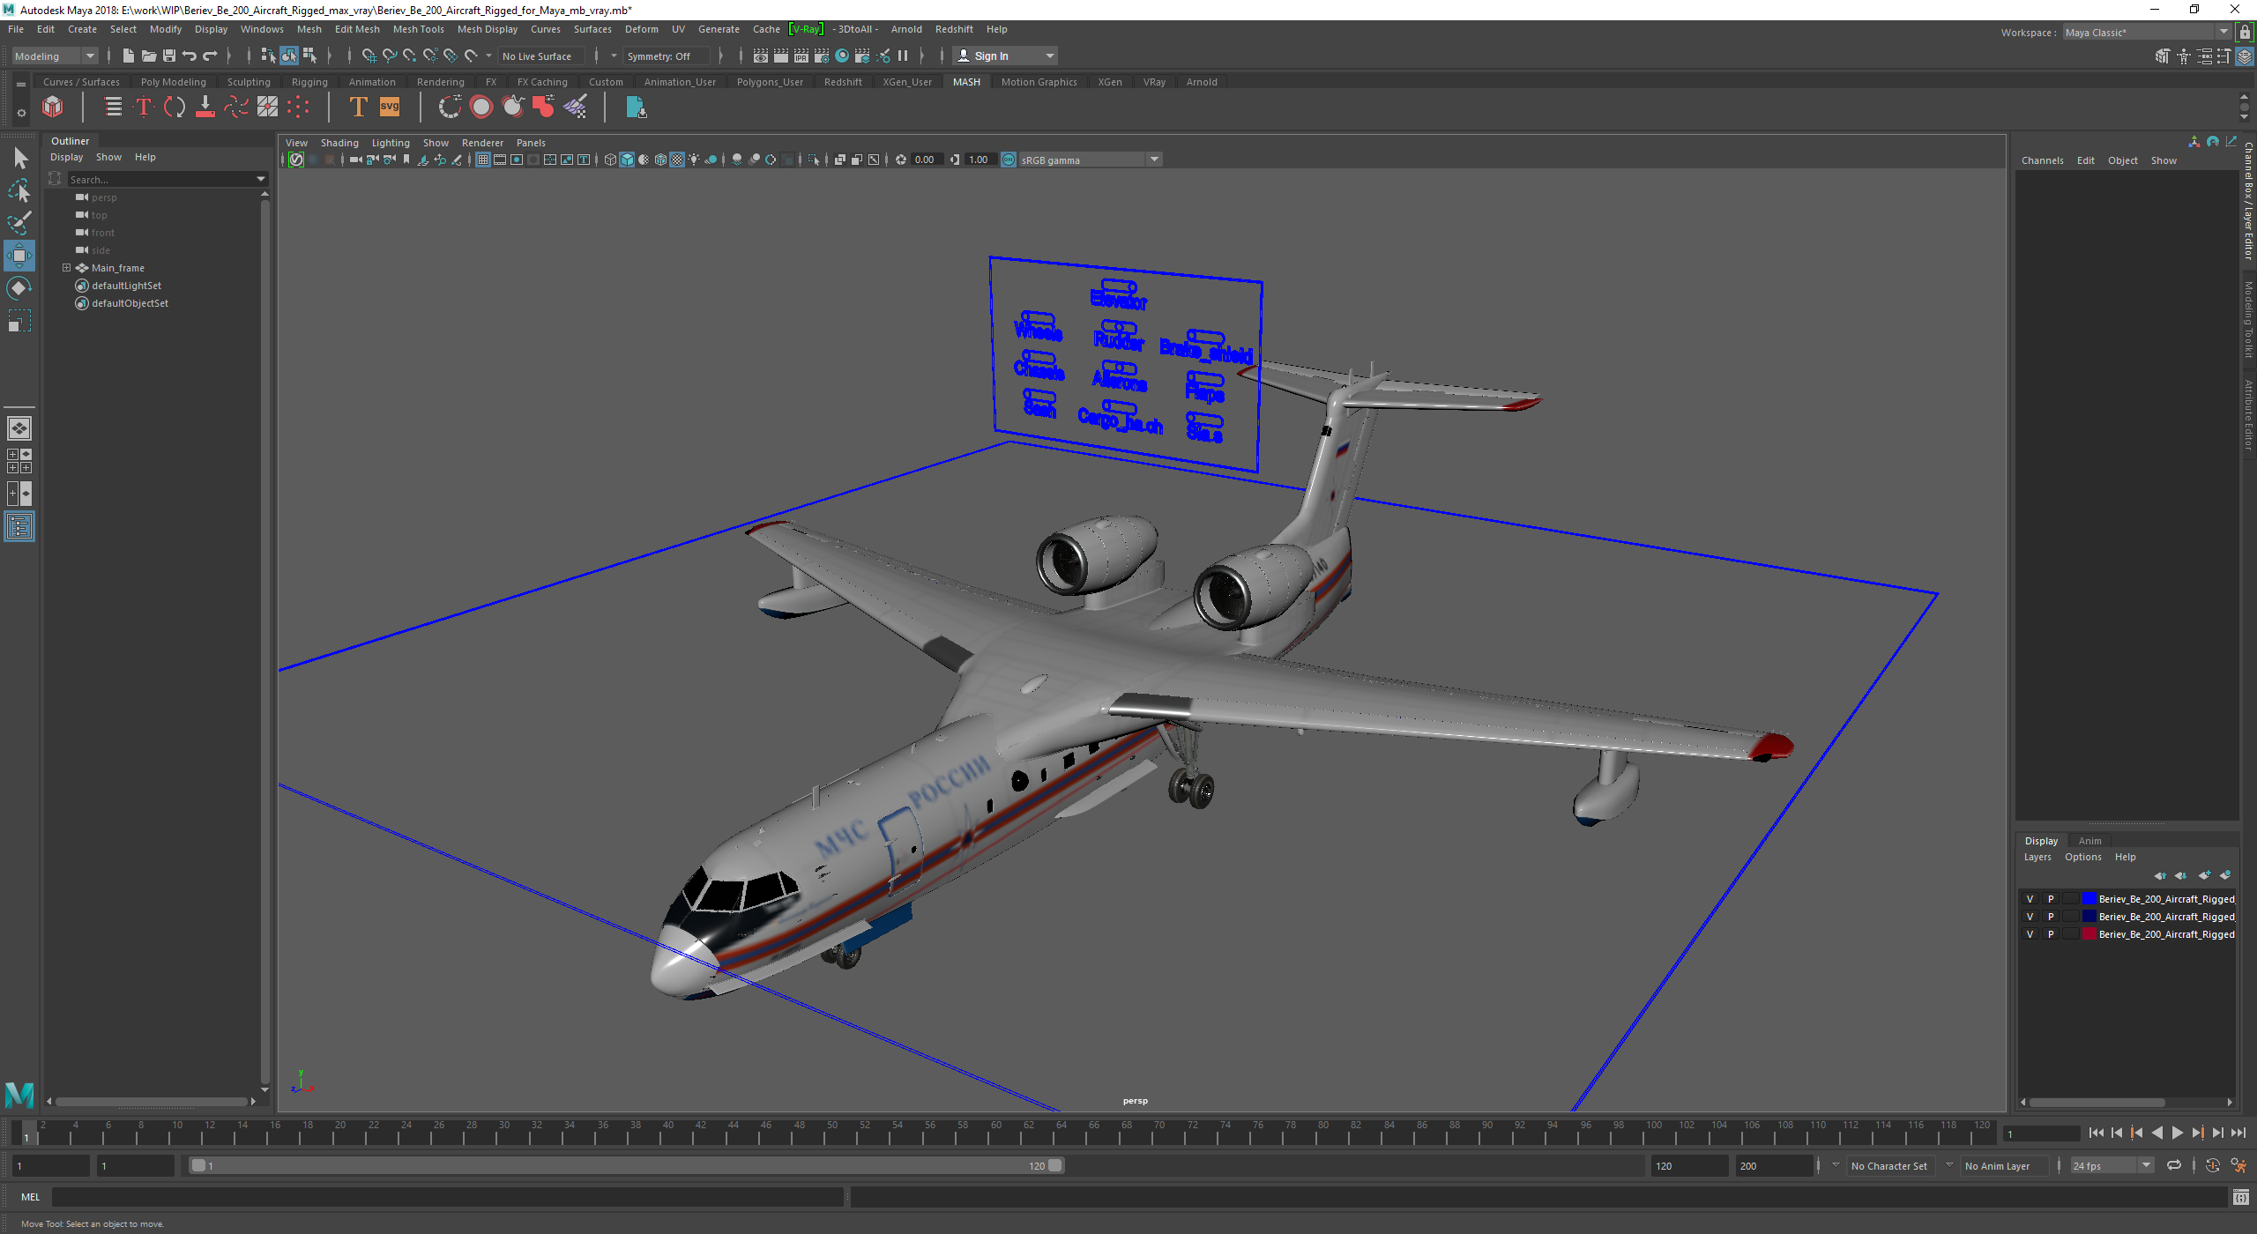The image size is (2257, 1234).
Task: Redo with the redo arrow icon
Action: coord(210,56)
